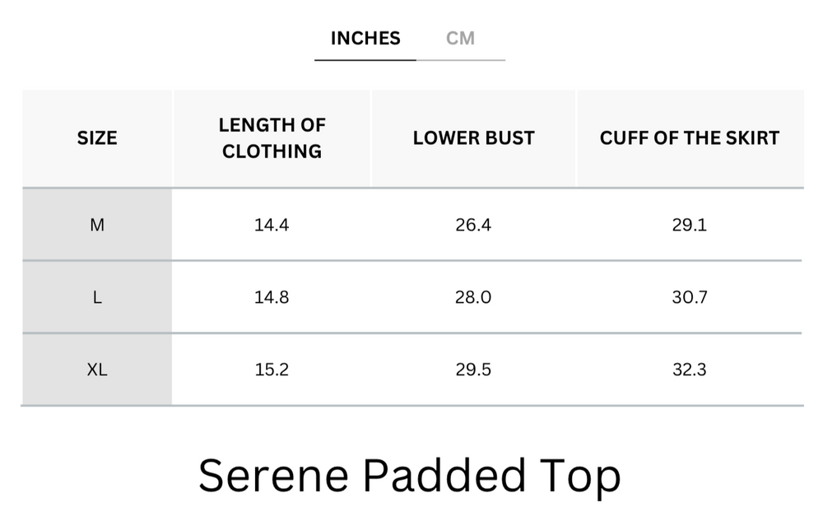Switch to the CM unit tab
This screenshot has height=521, width=823.
460,37
